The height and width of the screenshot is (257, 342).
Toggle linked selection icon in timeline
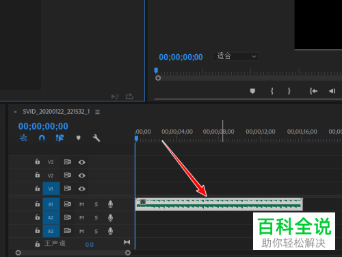[60, 138]
